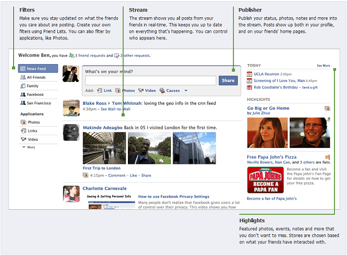Open the Go Big or Go Home highlight
The width and height of the screenshot is (347, 255).
tap(268, 108)
